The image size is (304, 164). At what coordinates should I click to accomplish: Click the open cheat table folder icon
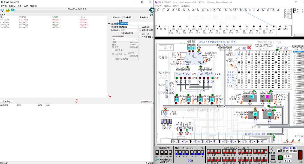pos(8,10)
